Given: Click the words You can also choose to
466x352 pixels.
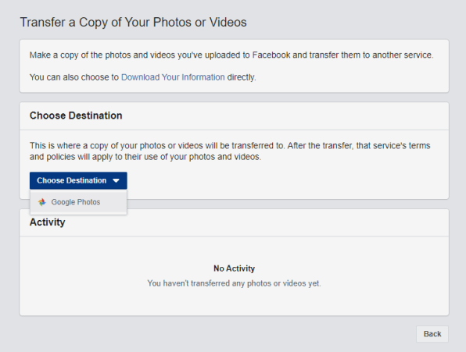Looking at the screenshot, I should (74, 77).
